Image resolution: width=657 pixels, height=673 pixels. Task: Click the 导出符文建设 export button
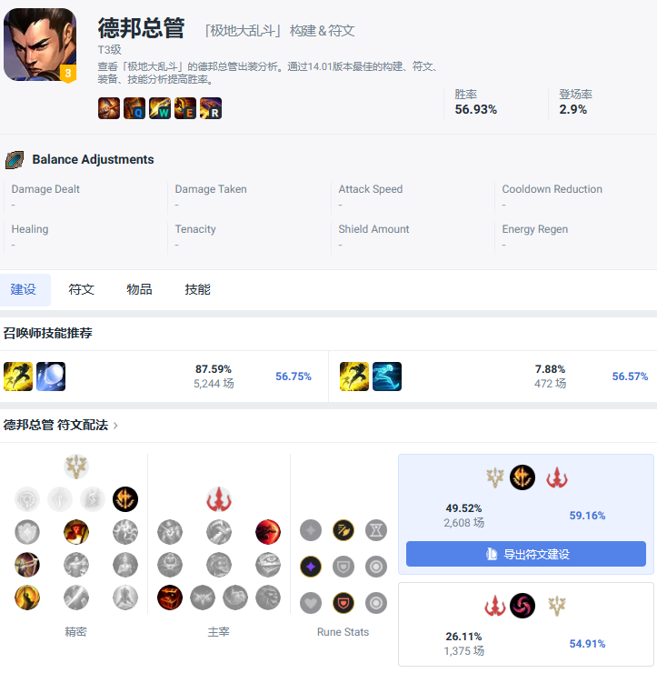tap(526, 554)
